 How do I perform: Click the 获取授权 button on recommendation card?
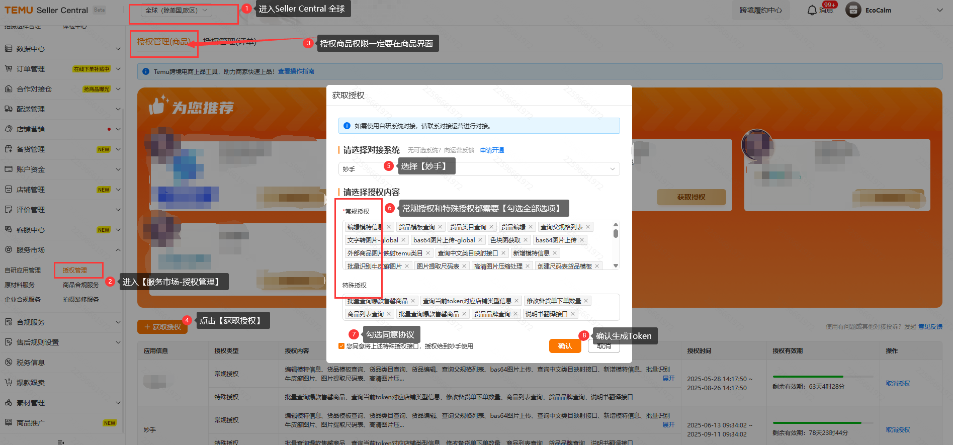(x=691, y=197)
